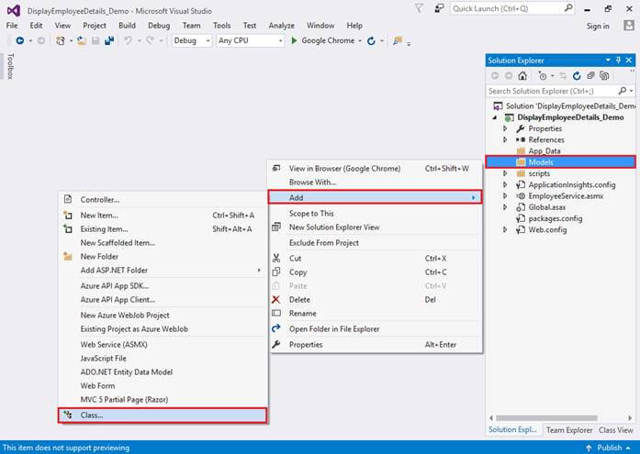Screen dimensions: 640x454
Task: Click the Undo toolbar icon
Action: click(129, 40)
